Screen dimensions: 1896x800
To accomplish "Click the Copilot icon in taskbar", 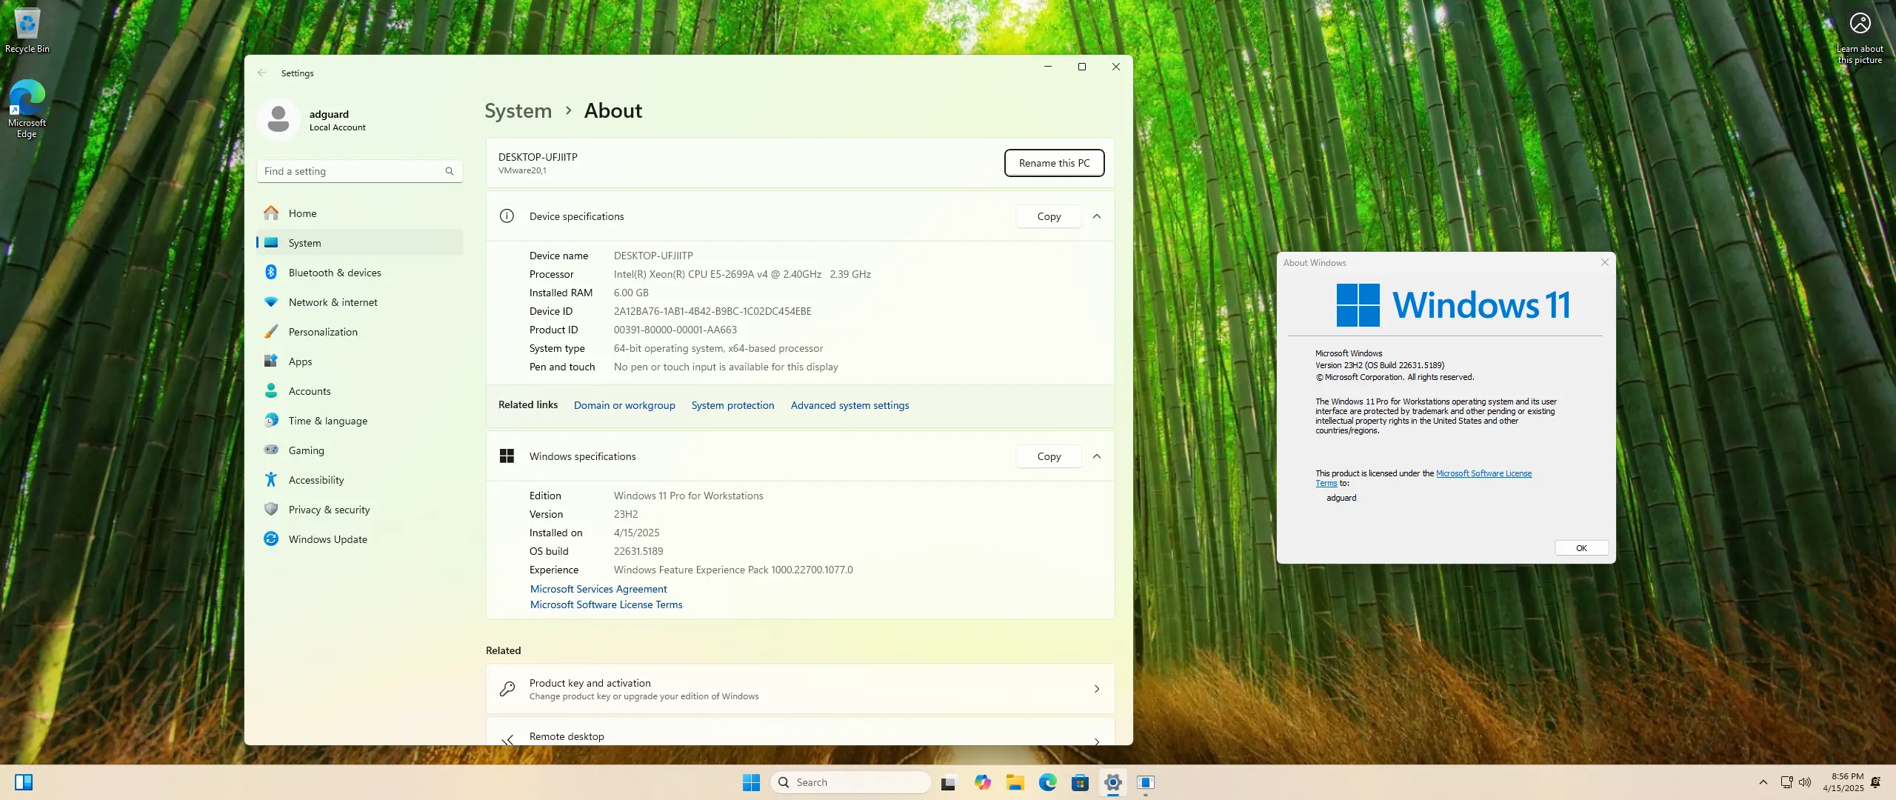I will (x=982, y=782).
